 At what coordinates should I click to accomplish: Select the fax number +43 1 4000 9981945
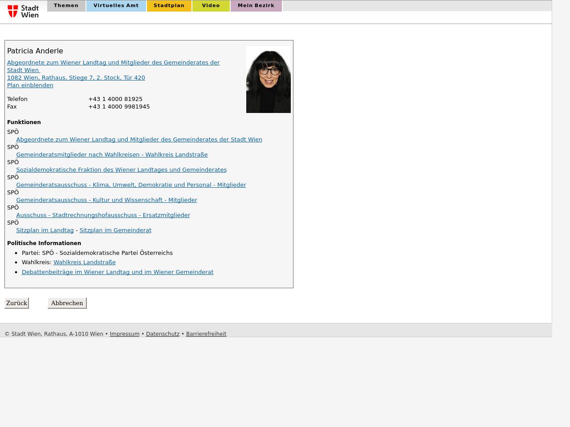(x=119, y=106)
